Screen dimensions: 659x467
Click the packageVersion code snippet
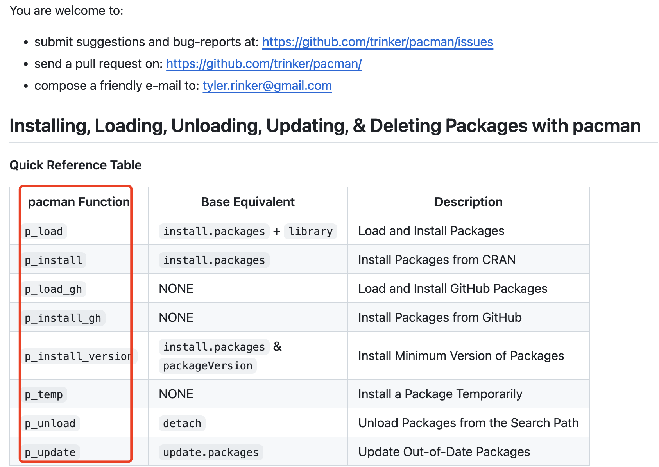pos(208,365)
